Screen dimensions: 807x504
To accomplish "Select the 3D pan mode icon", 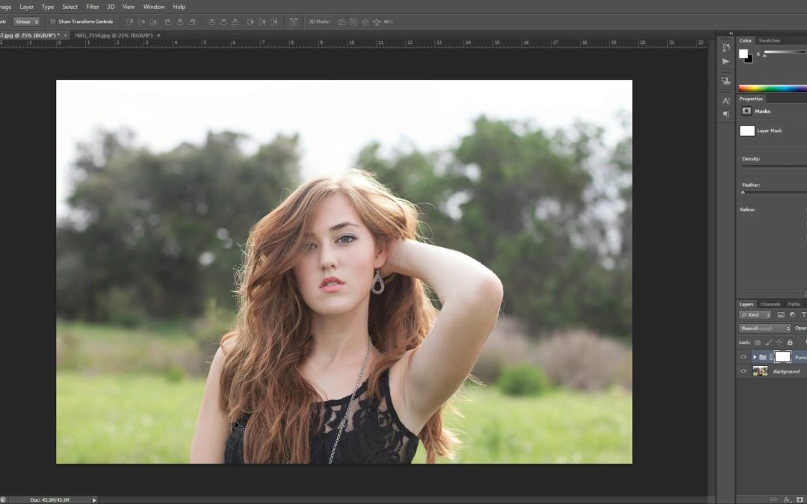I will (x=365, y=22).
